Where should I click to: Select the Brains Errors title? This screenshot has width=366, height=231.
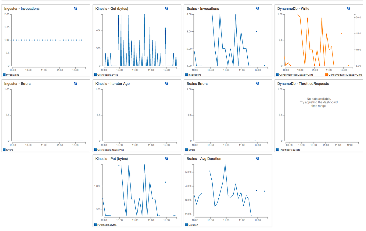(x=197, y=84)
